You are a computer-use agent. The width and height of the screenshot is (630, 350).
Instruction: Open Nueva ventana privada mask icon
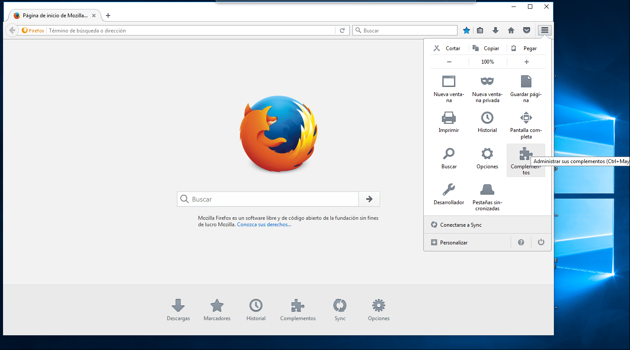tap(487, 89)
